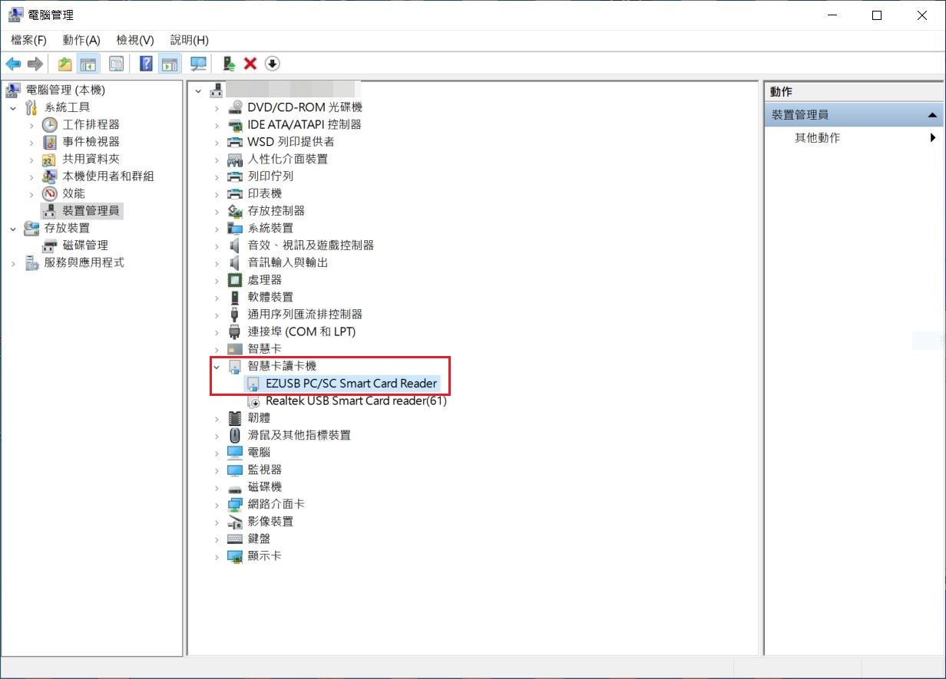
Task: Click the 網路介面卡 network icon
Action: [235, 504]
